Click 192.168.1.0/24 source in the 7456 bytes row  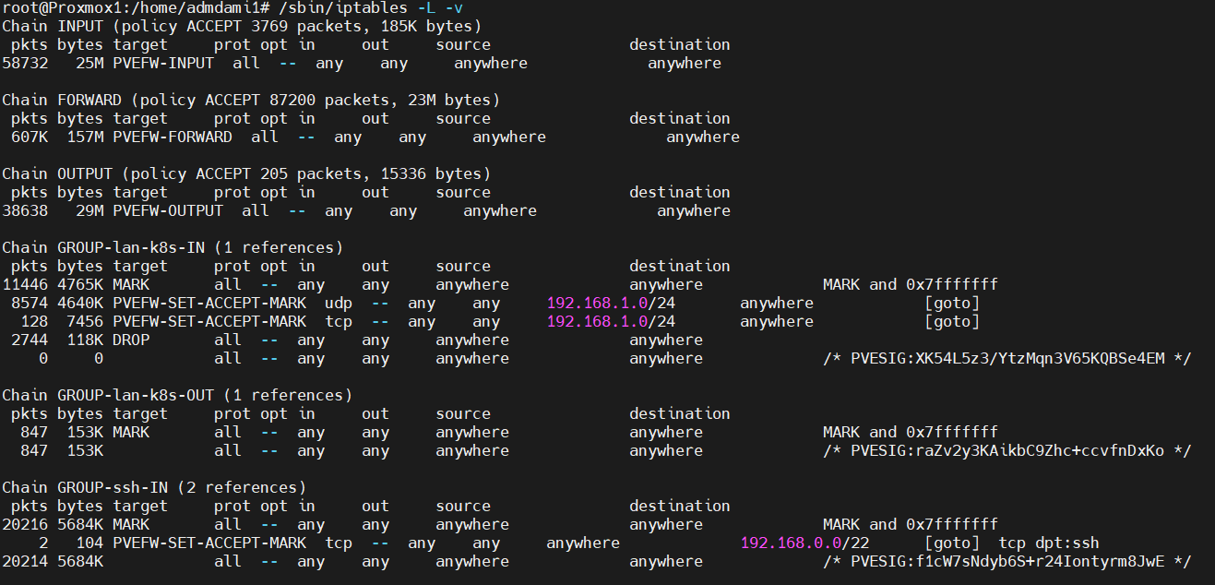tap(611, 321)
